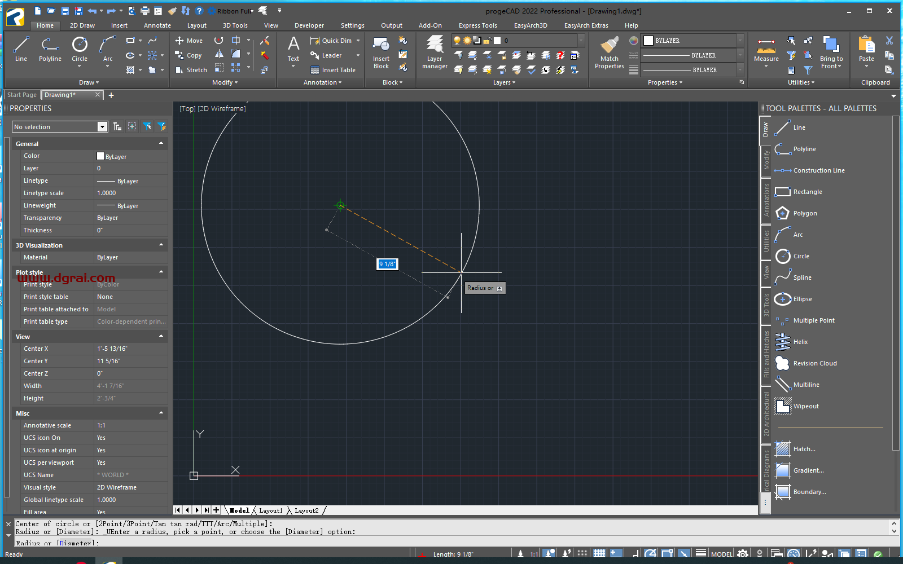Click the Print icon in quick access toolbar

[145, 11]
